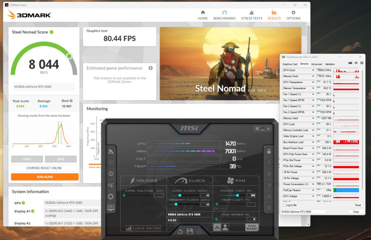The image size is (371, 240).
Task: Click the estimated game performance info icon
Action: coord(150,68)
